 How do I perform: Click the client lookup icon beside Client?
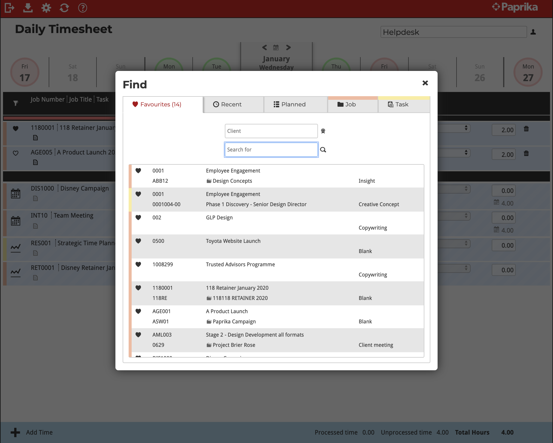click(323, 131)
